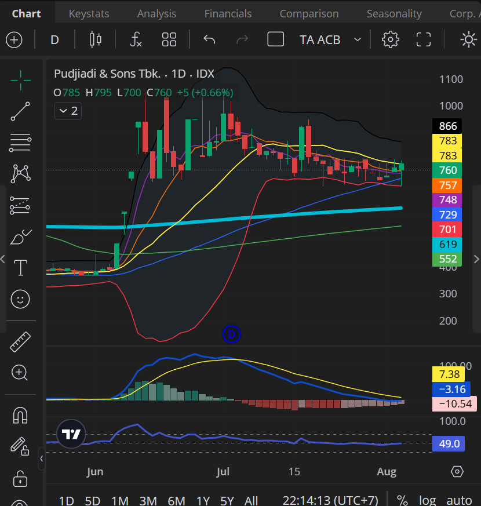Toggle percent scale mode

[x=402, y=501]
